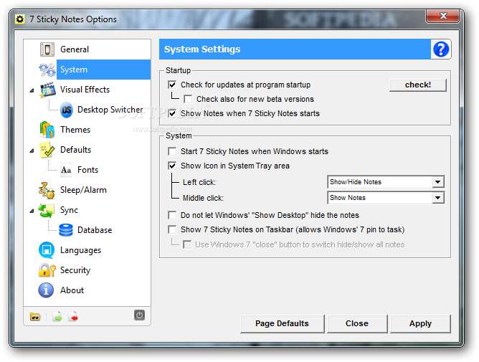Click the Desktop Switcher DS icon

click(66, 110)
